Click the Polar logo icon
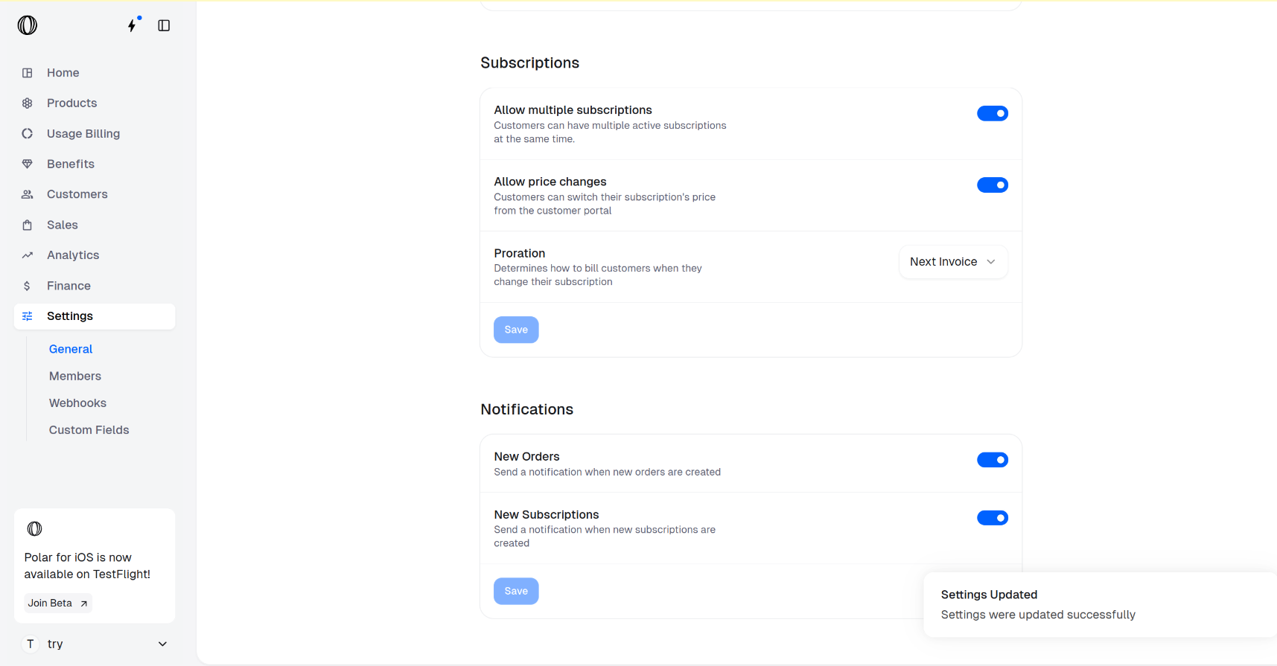1277x666 pixels. (x=28, y=25)
